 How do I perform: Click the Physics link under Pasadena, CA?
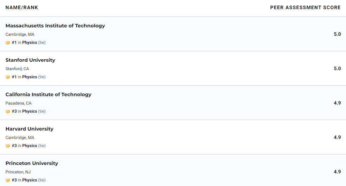(x=30, y=111)
